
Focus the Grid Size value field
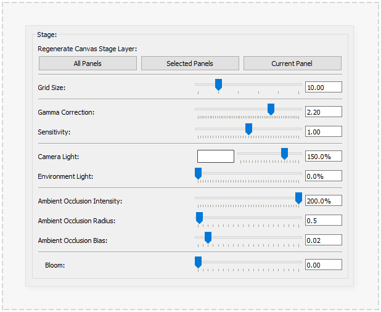pyautogui.click(x=323, y=88)
